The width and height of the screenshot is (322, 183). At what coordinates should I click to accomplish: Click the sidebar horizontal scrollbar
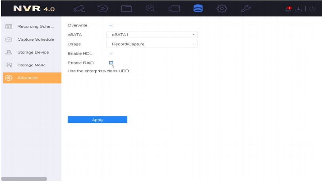(24, 179)
